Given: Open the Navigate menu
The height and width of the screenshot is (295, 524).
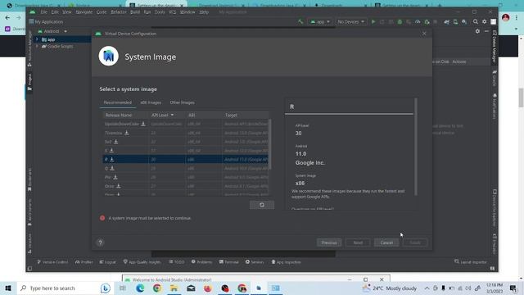Looking at the screenshot, I should 84,12.
